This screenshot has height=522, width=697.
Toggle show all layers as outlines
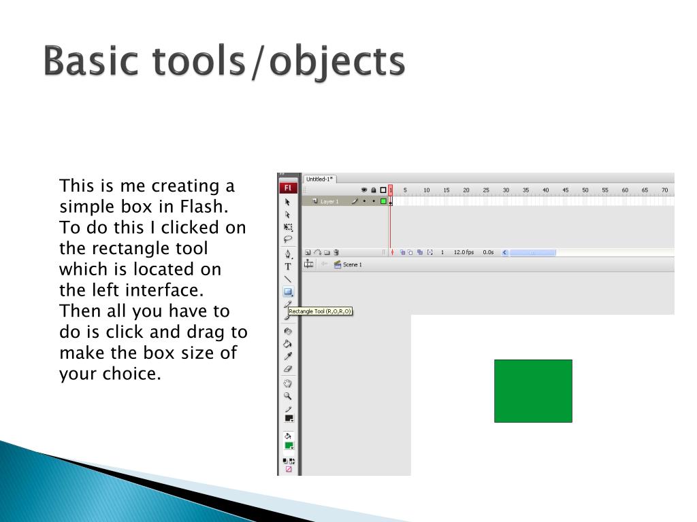coord(383,190)
